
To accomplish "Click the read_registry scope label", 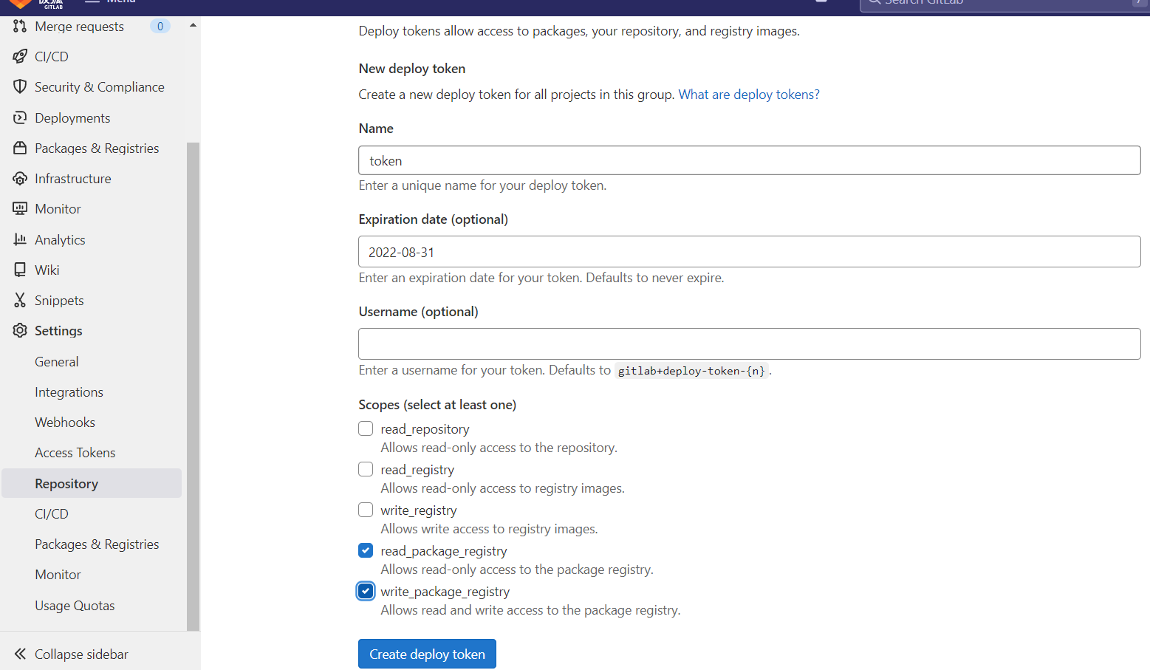I will click(x=417, y=470).
